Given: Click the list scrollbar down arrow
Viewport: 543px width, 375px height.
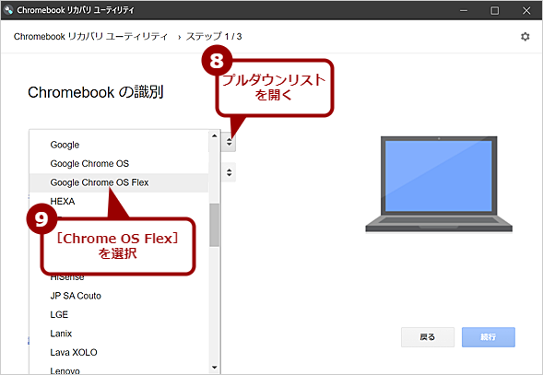Looking at the screenshot, I should [215, 368].
